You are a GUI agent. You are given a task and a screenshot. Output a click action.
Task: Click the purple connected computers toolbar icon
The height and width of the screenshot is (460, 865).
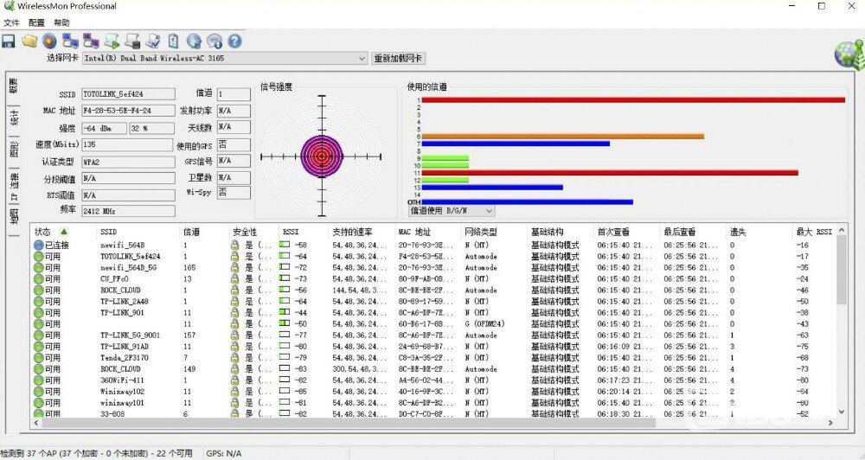click(91, 41)
